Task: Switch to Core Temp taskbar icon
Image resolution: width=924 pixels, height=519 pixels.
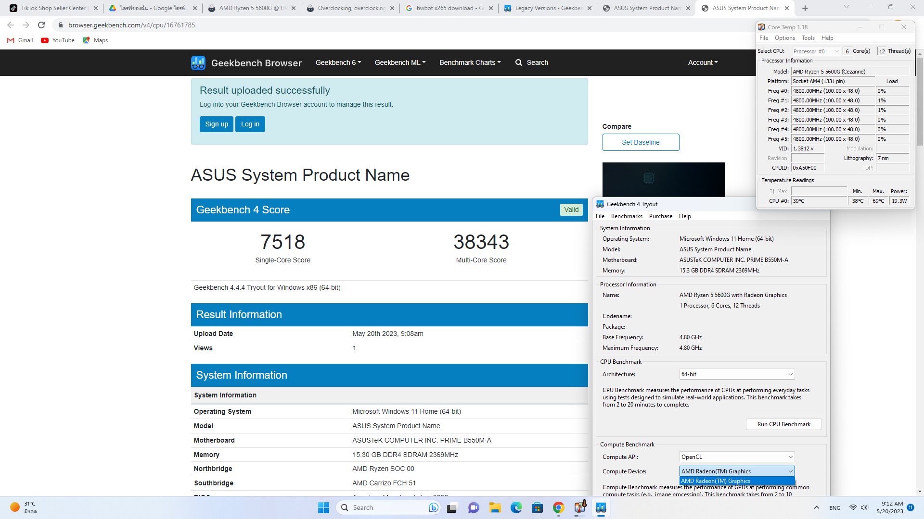Action: pos(580,507)
